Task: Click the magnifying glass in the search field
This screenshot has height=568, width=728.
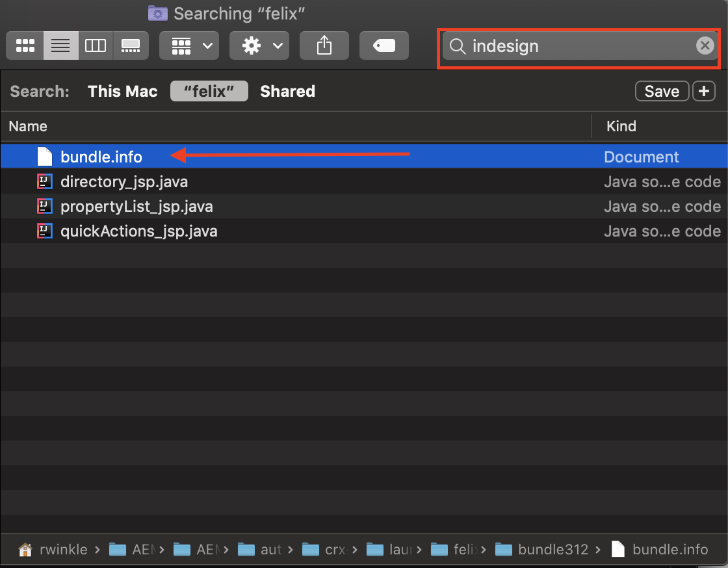Action: [x=458, y=46]
